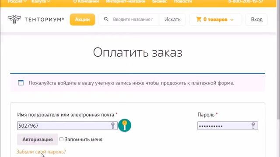Click the Пароль field label
This screenshot has height=157, width=280.
point(206,115)
